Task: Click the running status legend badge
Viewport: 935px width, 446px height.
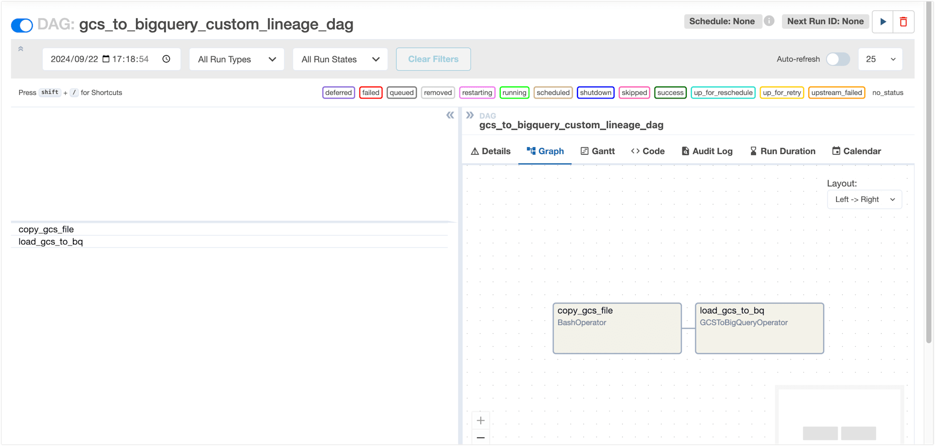Action: pyautogui.click(x=514, y=92)
